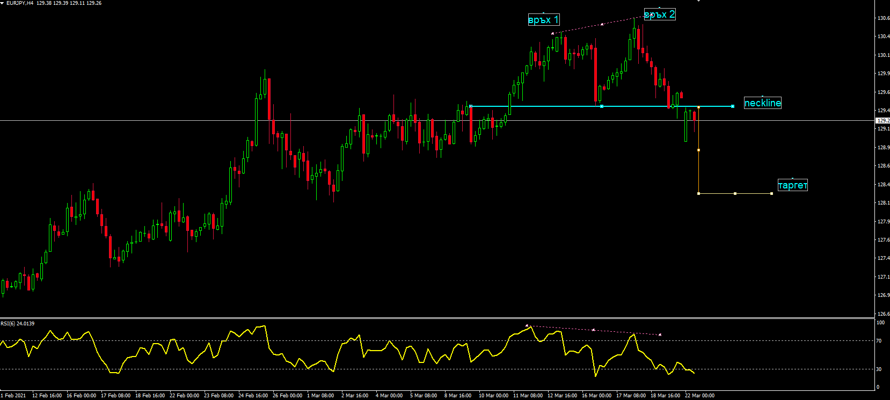
Task: Click the '1 Mar 08:00' time axis label
Action: tap(320, 396)
